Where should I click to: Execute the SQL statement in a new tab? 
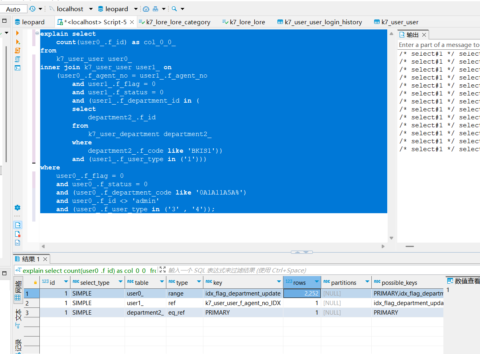click(18, 42)
